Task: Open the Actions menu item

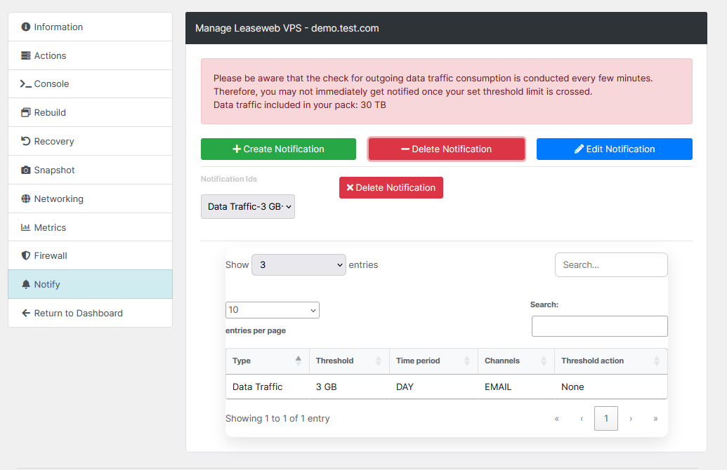Action: tap(91, 55)
